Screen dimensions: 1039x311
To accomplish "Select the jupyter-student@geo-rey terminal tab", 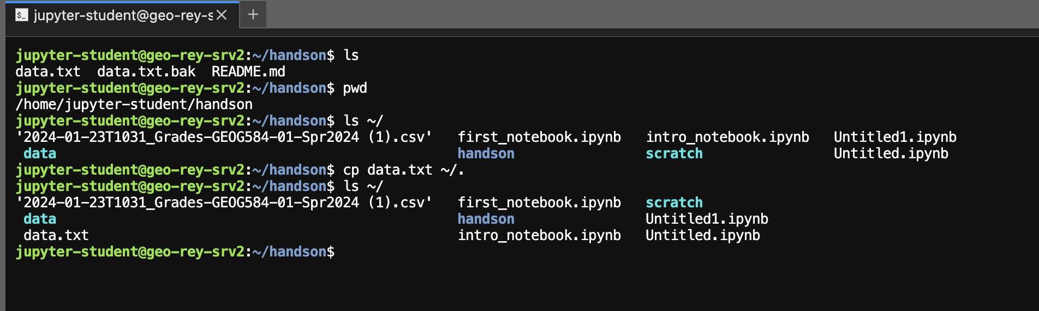I will tap(123, 15).
